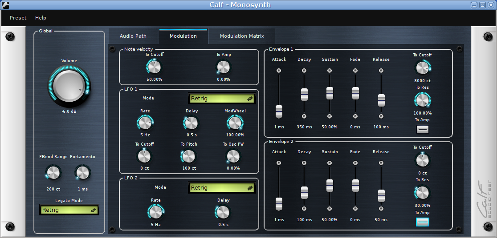Click Note velocity To Amp knob
Viewport: 497px width, 238px height.
click(224, 67)
